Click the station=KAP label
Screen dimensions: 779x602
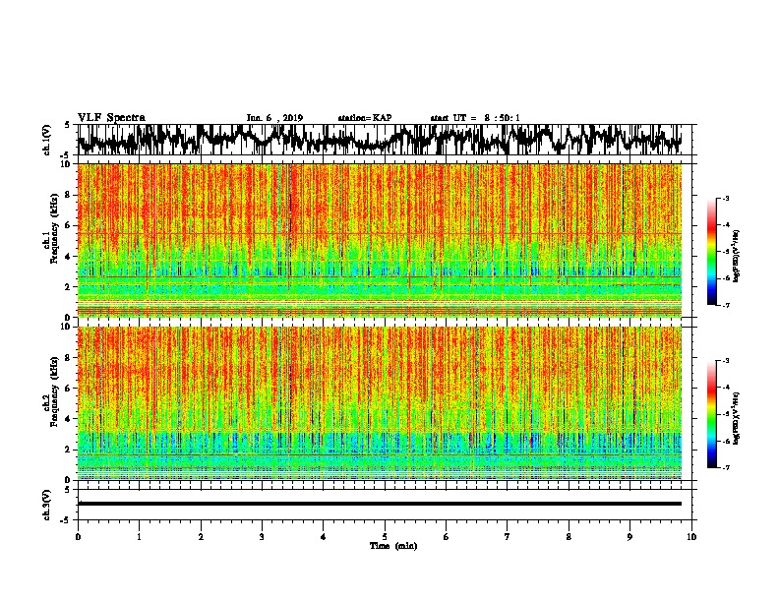point(365,118)
